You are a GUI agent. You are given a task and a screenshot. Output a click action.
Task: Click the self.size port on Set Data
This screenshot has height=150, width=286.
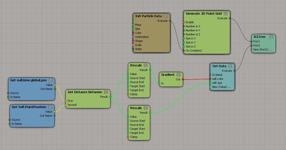click(x=210, y=83)
